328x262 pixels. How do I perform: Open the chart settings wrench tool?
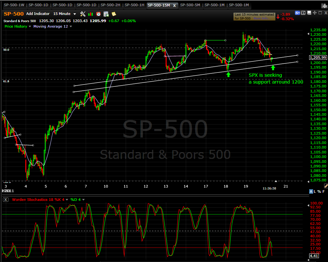tap(82, 14)
